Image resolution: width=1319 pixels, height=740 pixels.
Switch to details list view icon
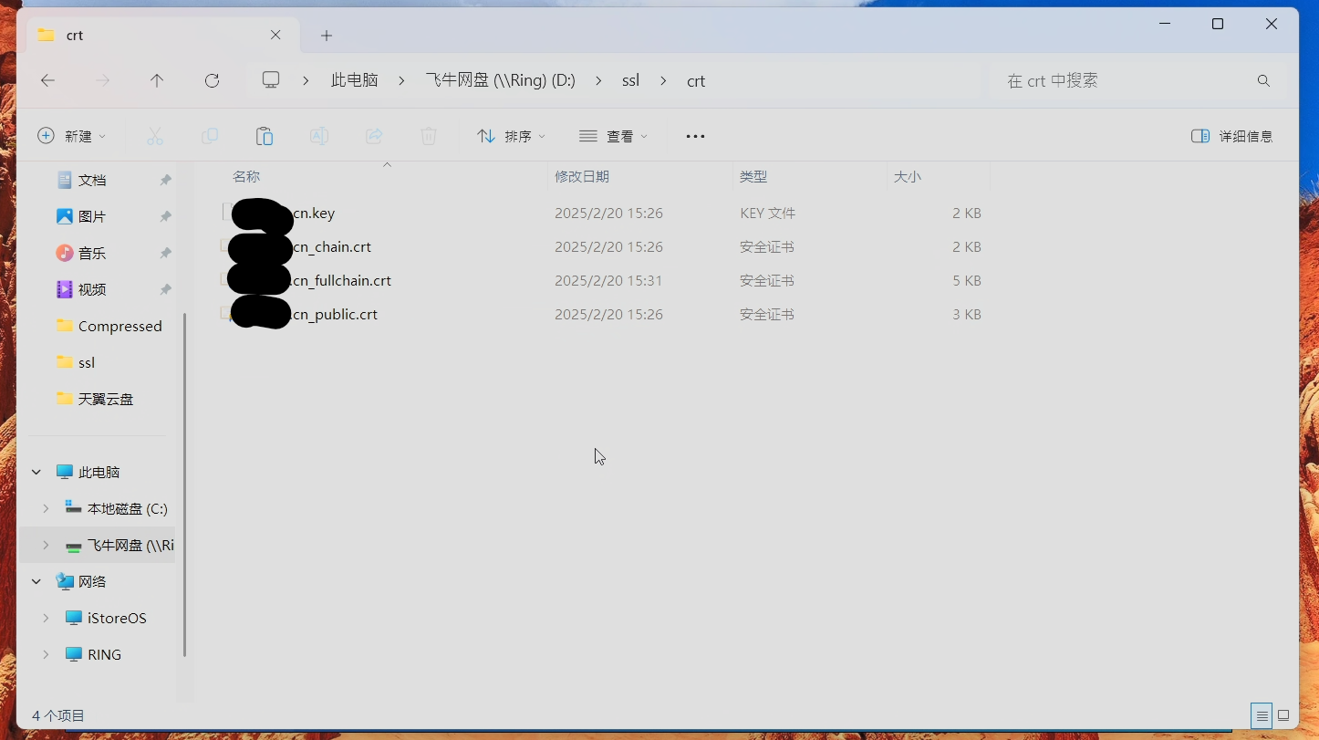(x=1262, y=715)
